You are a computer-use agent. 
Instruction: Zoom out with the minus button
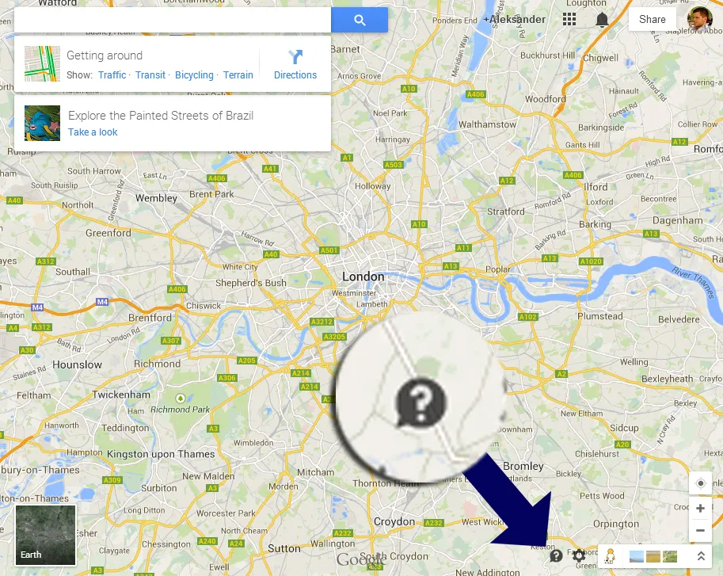coord(700,530)
